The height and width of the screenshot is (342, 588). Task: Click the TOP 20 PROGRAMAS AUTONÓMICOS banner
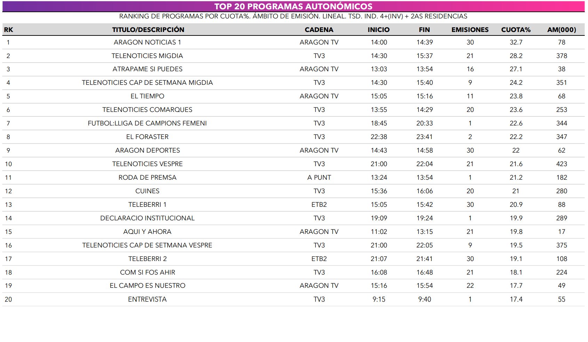[293, 6]
